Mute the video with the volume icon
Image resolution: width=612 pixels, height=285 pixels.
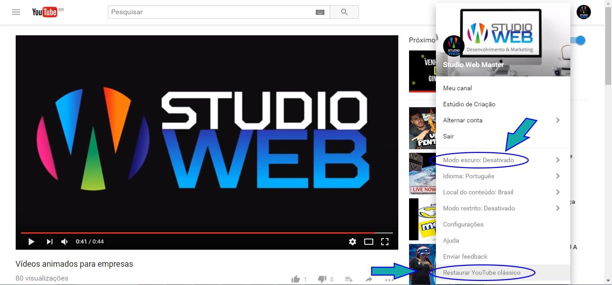64,241
